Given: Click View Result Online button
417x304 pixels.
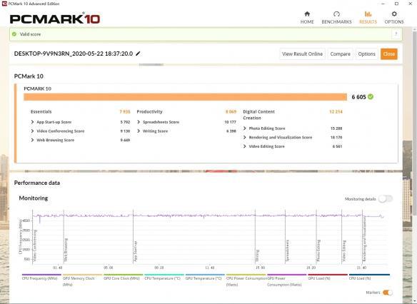Looking at the screenshot, I should 302,54.
